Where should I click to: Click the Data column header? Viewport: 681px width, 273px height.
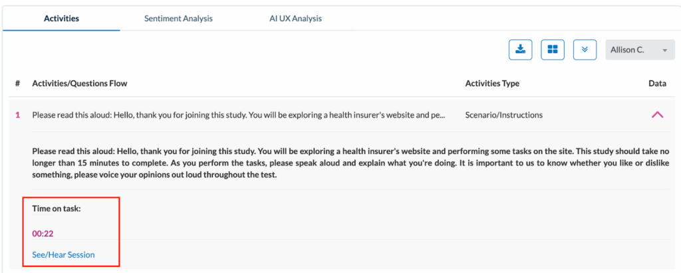[657, 84]
